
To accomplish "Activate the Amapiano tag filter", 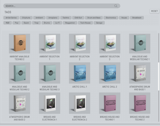I will (53, 18).
